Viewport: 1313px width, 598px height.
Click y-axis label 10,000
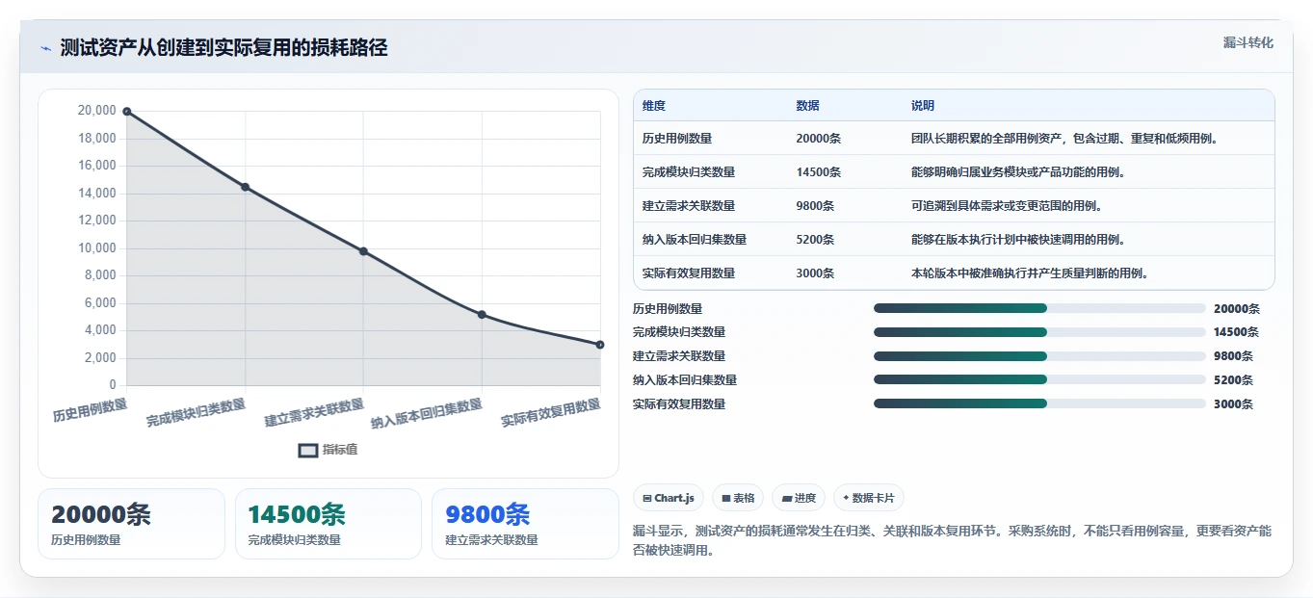pyautogui.click(x=96, y=248)
